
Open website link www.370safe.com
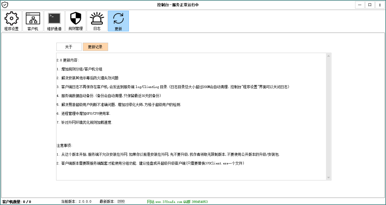(169, 202)
